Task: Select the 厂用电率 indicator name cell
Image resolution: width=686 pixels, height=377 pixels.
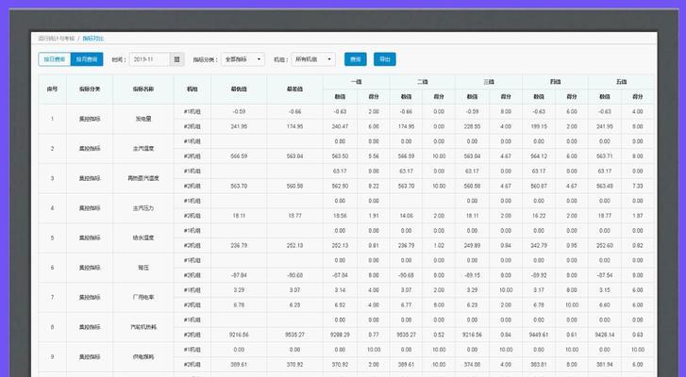Action: click(143, 297)
